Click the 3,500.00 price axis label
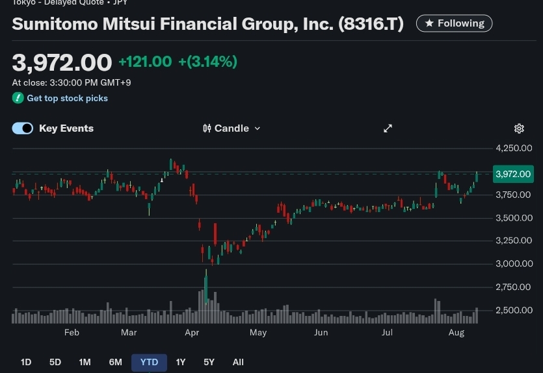The image size is (543, 373). click(x=514, y=218)
